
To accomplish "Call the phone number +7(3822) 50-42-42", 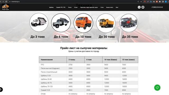I will [x=157, y=7].
